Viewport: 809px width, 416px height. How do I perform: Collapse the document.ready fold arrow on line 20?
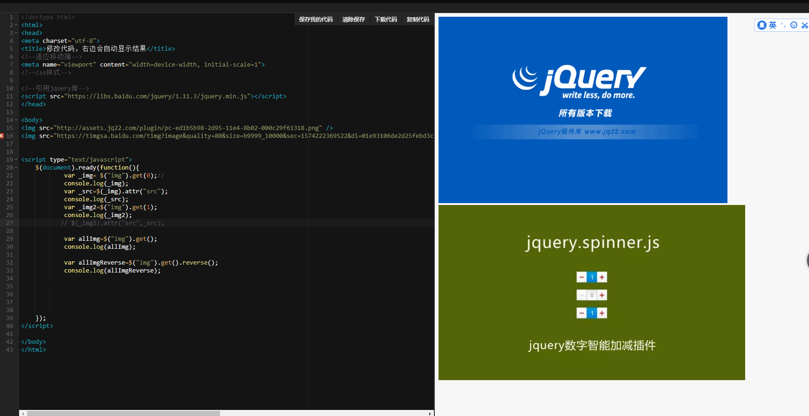coord(16,168)
